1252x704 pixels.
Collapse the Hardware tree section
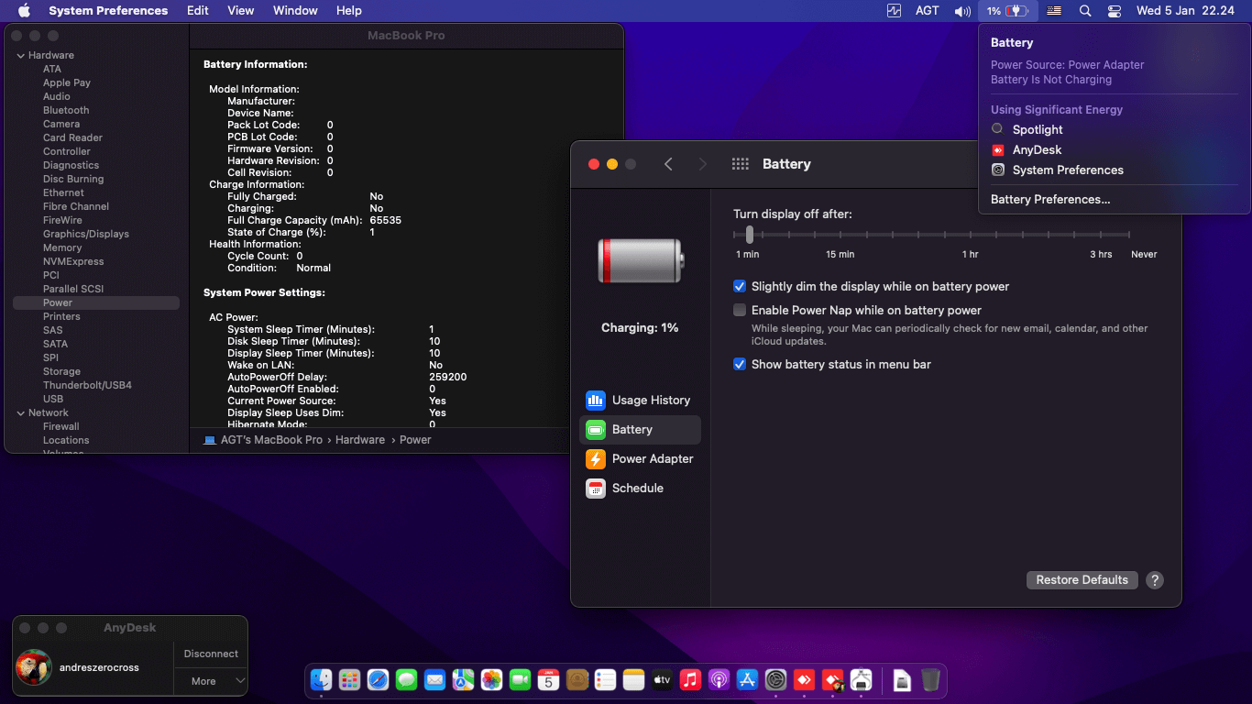20,56
